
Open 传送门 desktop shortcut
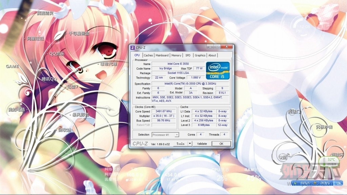point(294,112)
